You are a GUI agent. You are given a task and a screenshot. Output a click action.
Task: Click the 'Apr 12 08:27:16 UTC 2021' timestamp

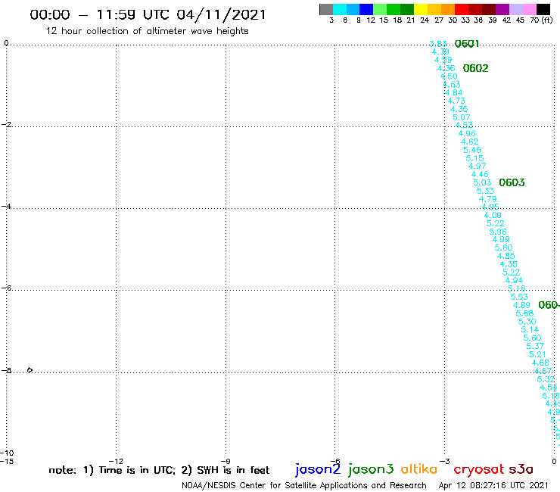click(x=493, y=485)
